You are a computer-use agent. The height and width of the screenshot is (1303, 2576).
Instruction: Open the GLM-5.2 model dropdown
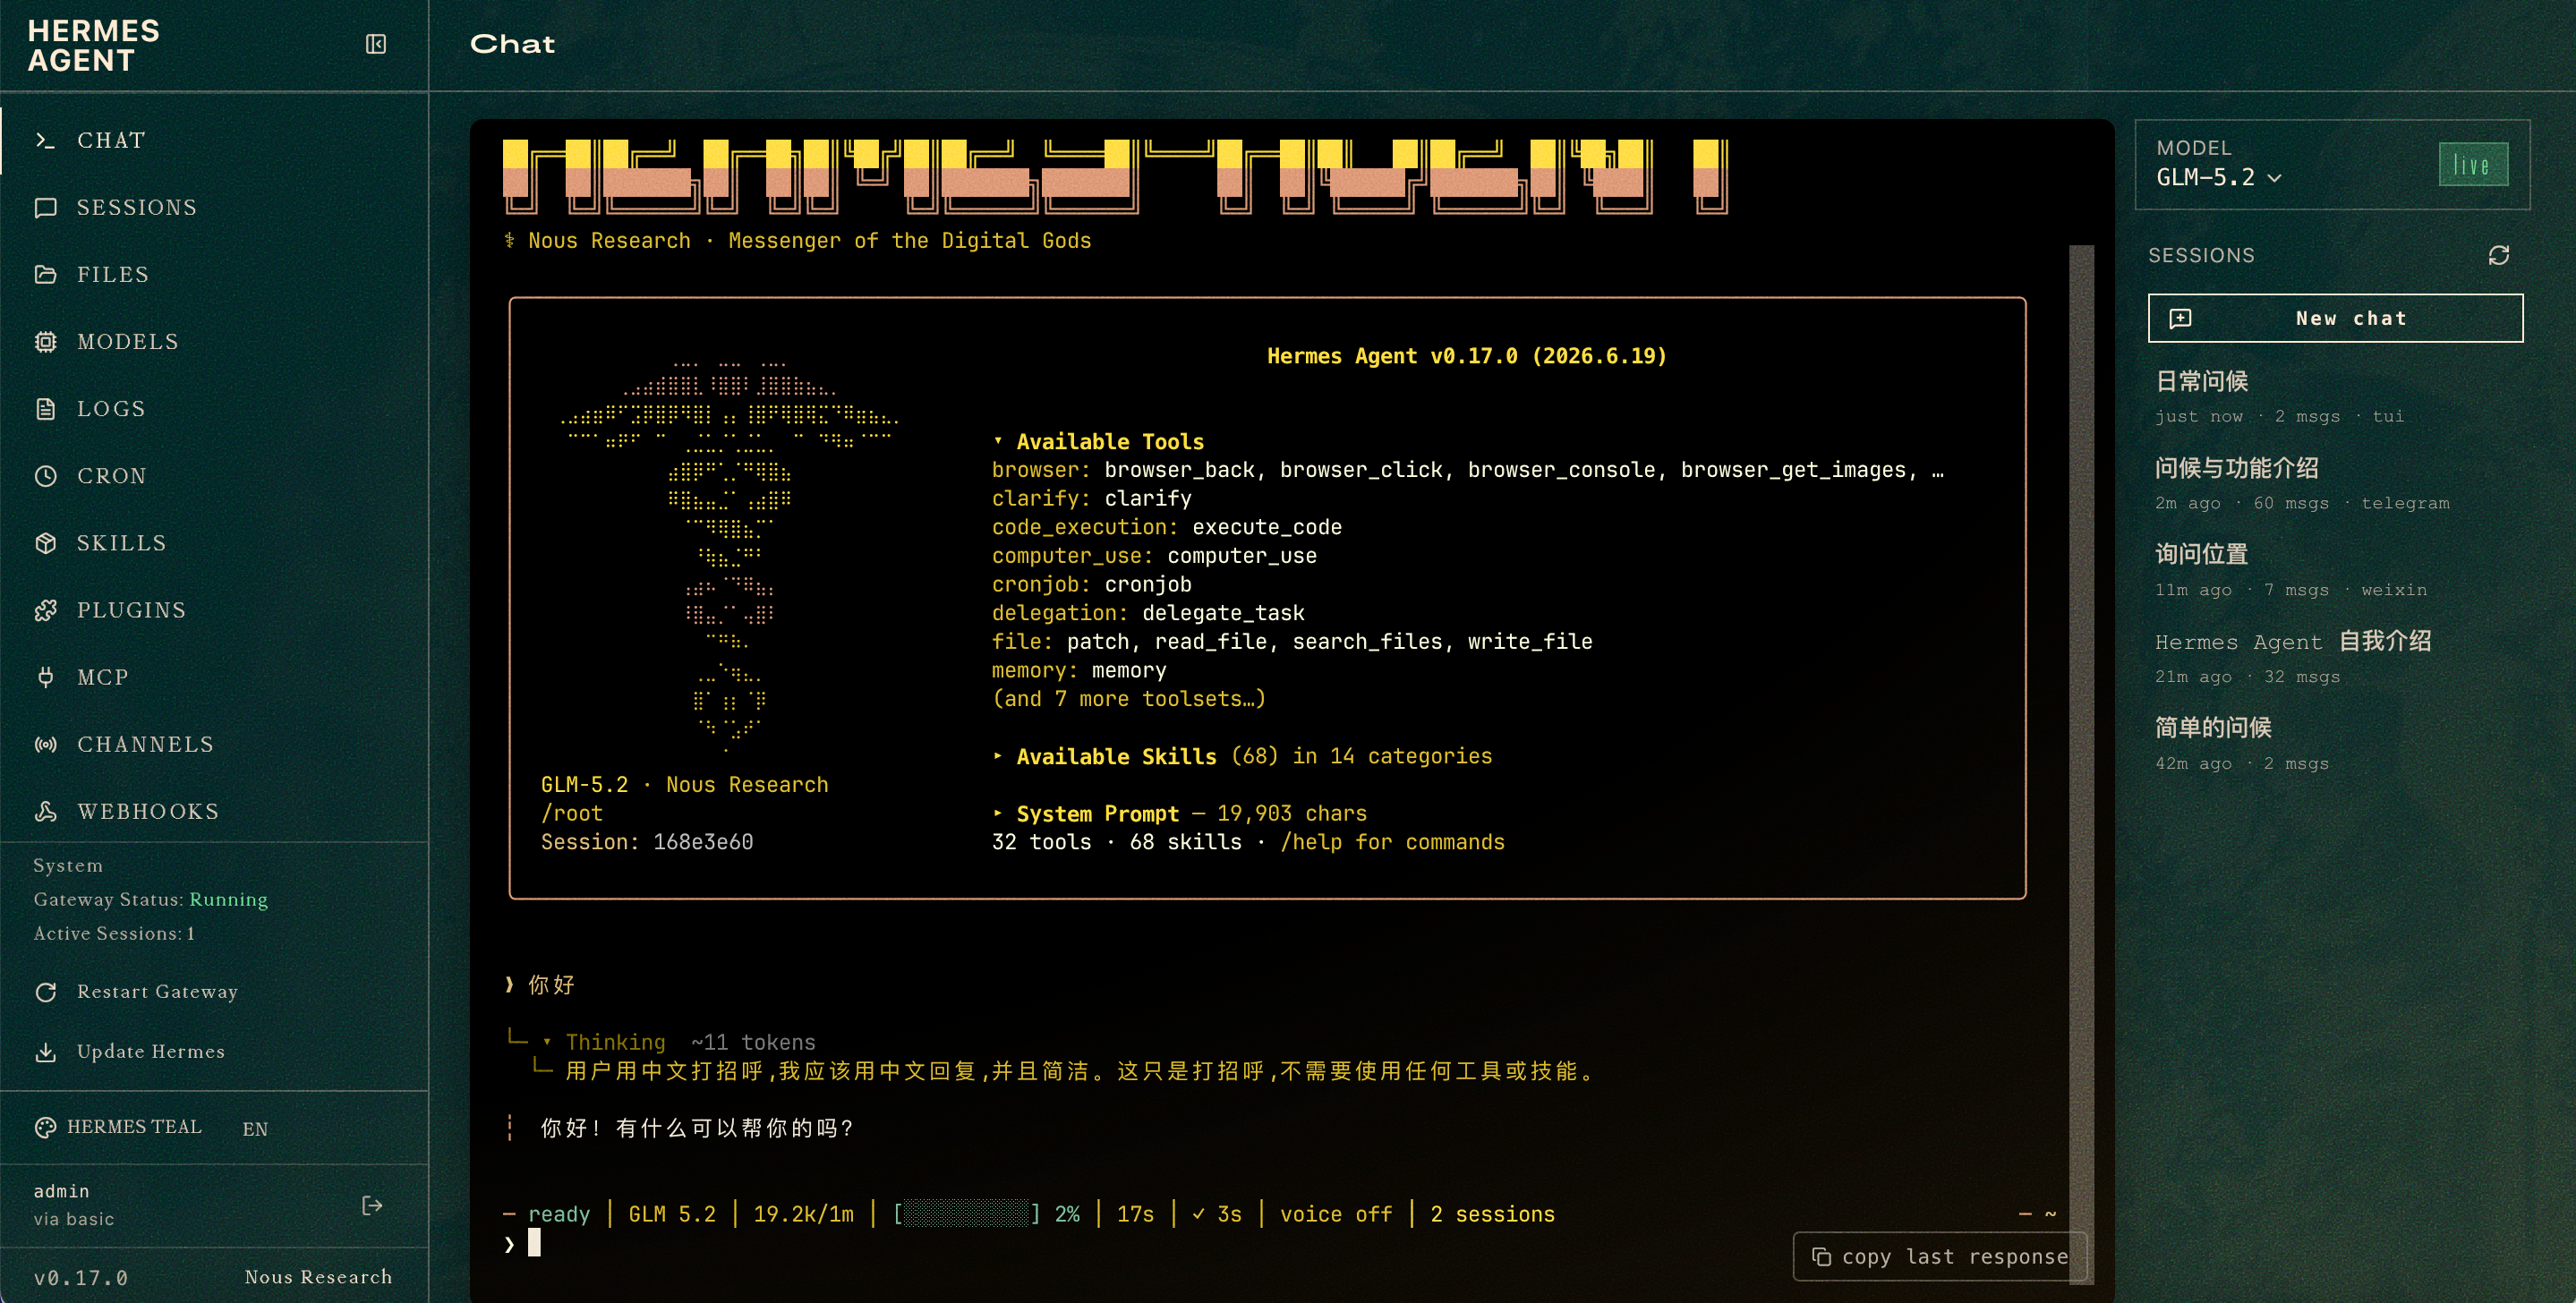click(2219, 177)
